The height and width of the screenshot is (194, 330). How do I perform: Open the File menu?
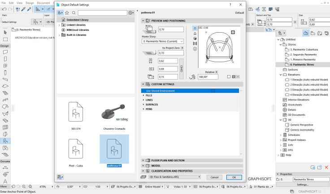pos(4,3)
